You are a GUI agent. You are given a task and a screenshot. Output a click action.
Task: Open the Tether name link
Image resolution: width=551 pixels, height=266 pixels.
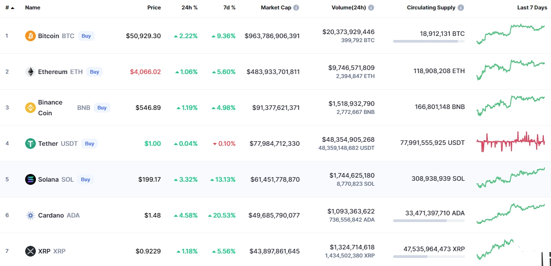[48, 144]
